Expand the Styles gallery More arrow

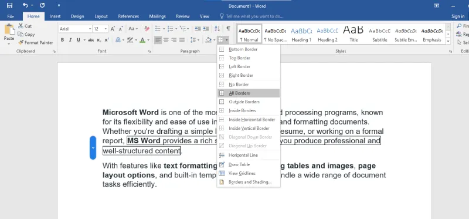pyautogui.click(x=448, y=41)
